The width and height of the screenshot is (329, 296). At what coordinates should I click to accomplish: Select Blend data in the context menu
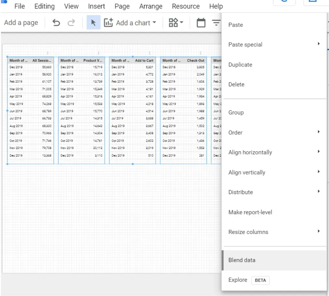click(x=274, y=260)
